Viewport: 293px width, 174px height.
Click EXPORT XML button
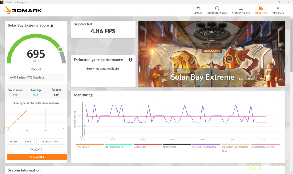click(51, 141)
